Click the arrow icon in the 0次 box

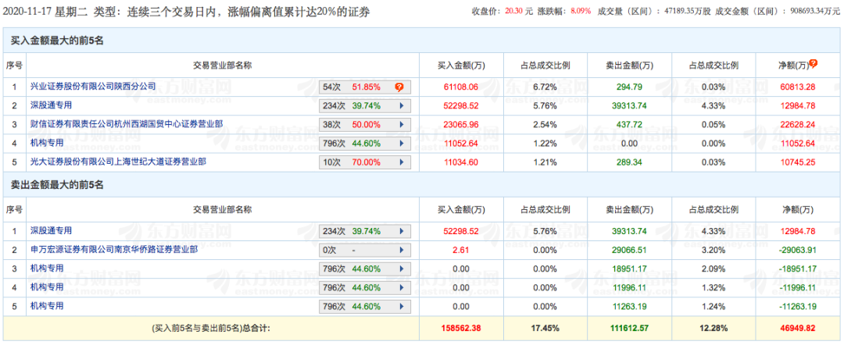[402, 250]
